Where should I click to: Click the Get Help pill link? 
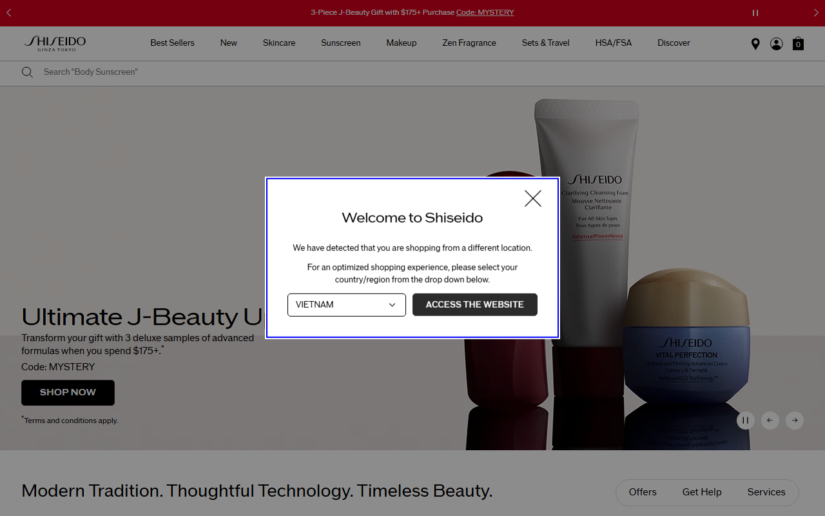[702, 492]
